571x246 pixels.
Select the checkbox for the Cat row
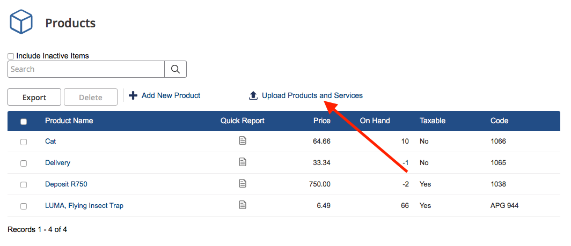click(24, 142)
